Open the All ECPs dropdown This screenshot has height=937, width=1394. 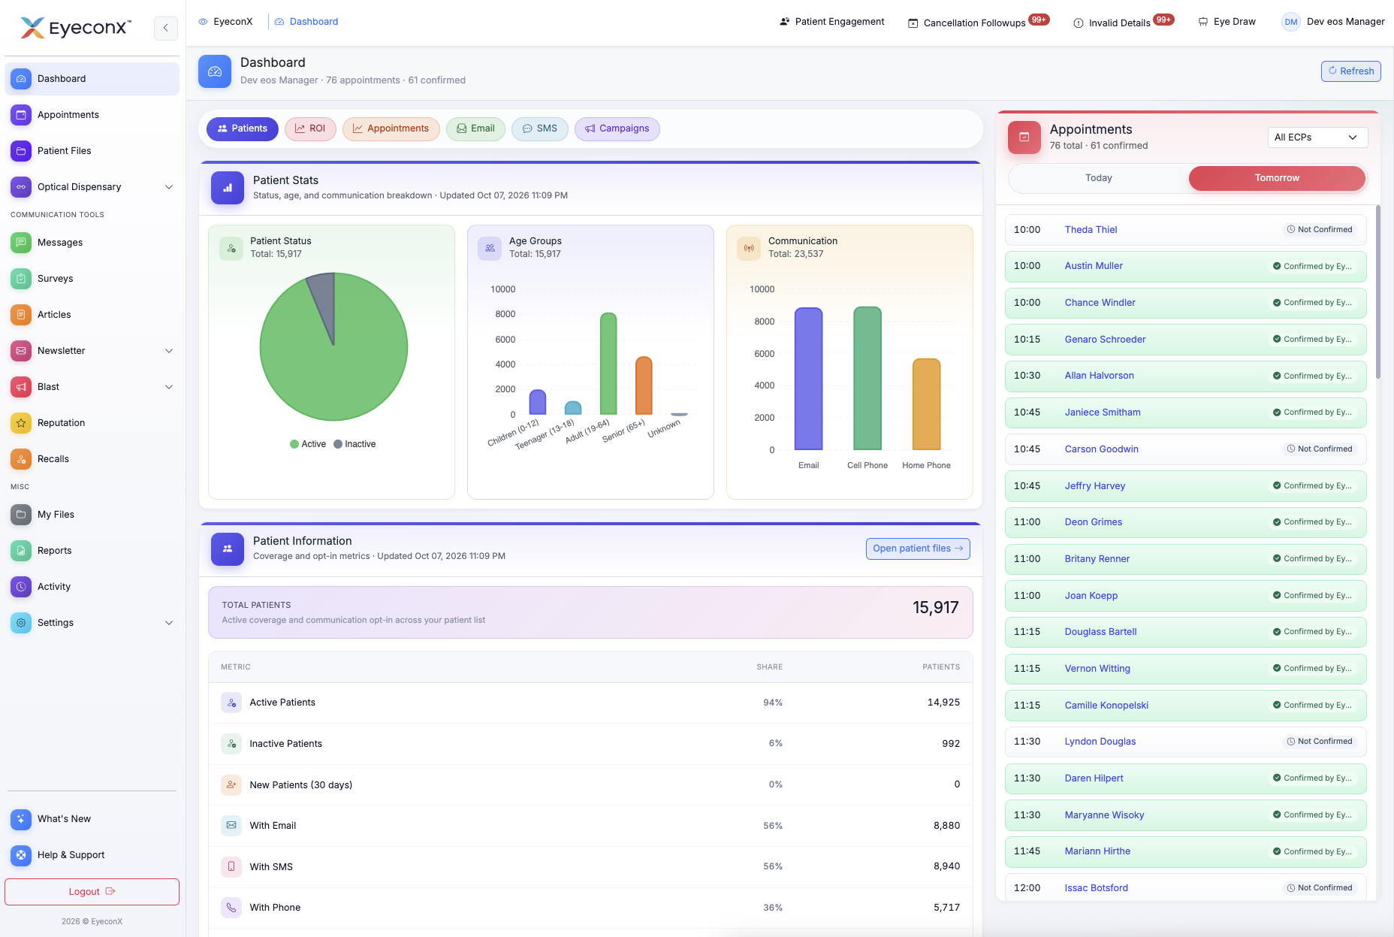tap(1317, 138)
